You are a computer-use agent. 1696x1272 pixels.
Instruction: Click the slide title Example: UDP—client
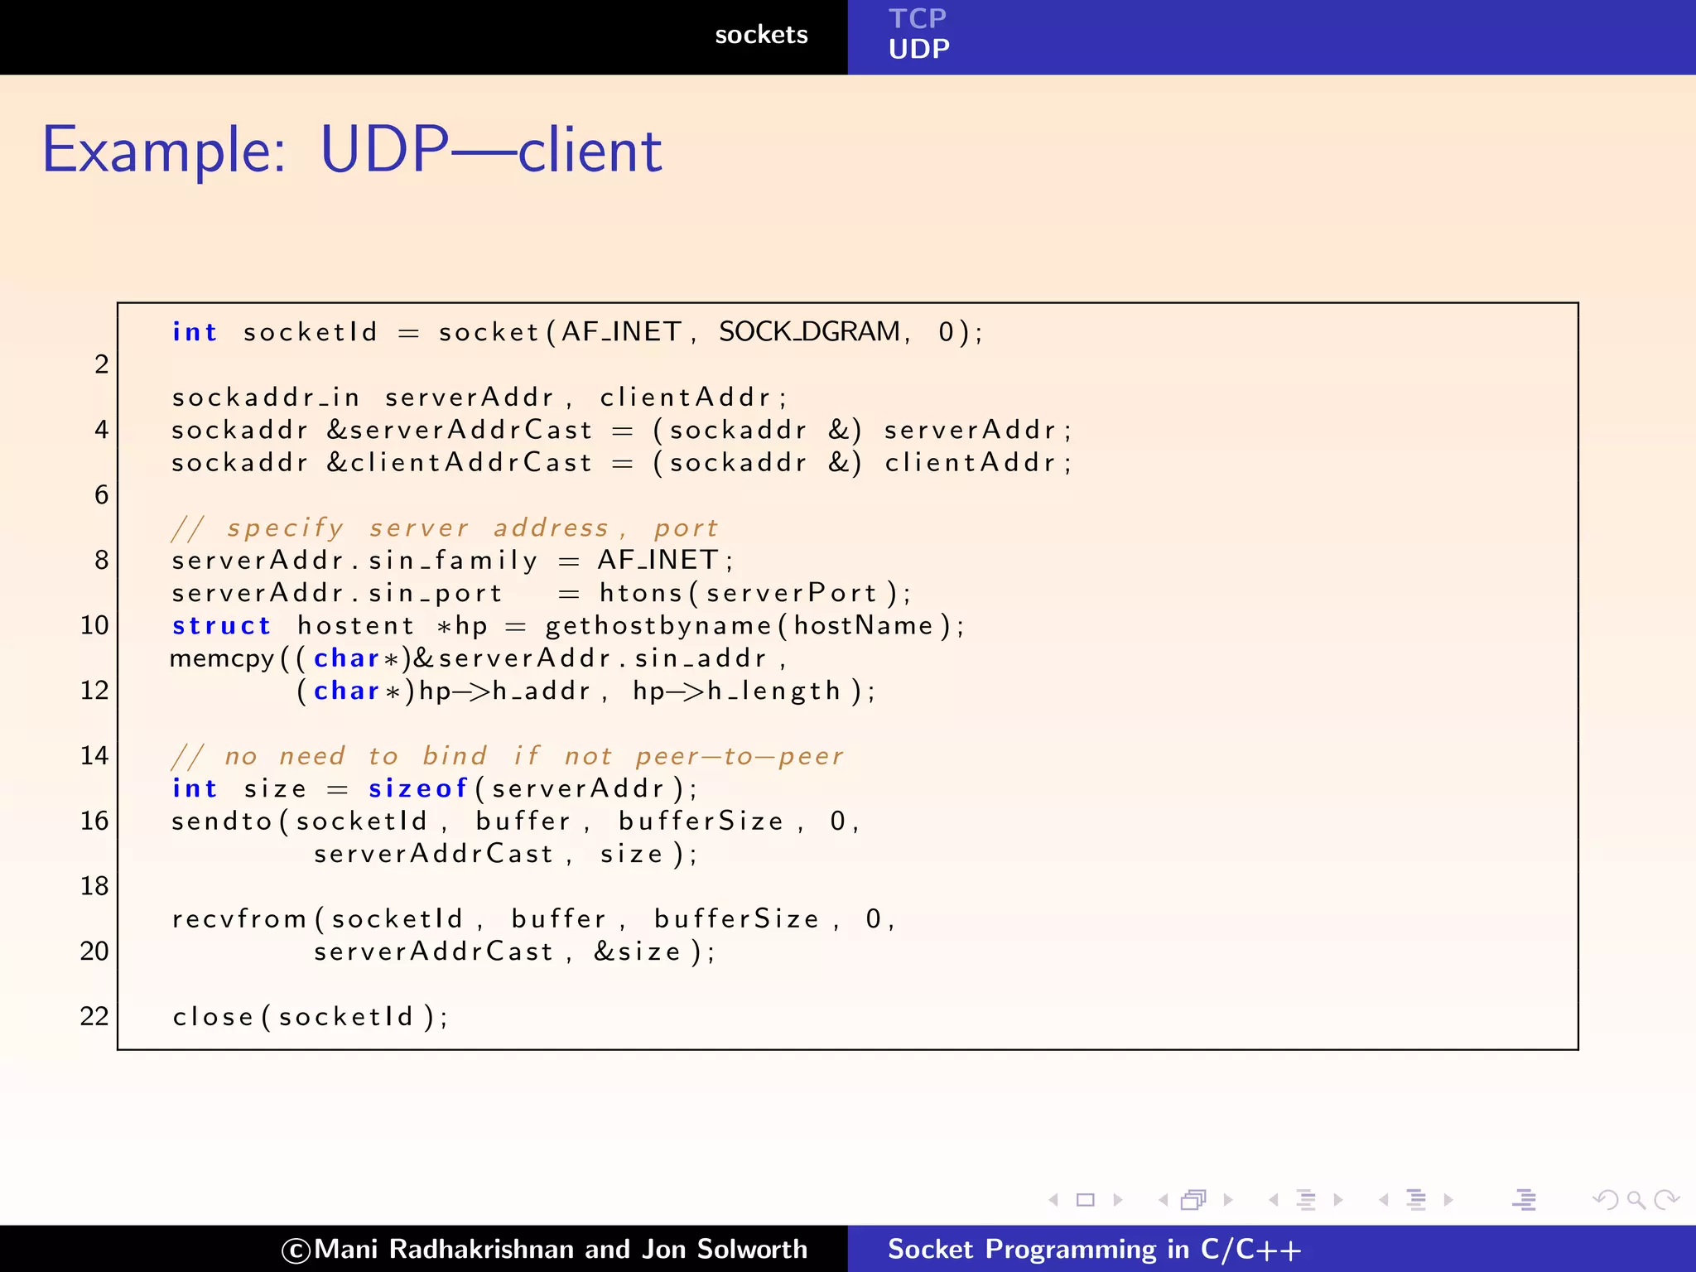pyautogui.click(x=352, y=151)
